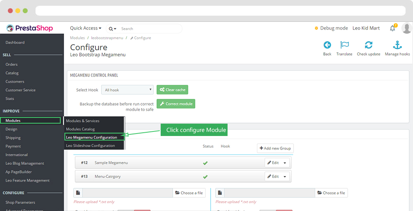The height and width of the screenshot is (211, 413).
Task: Open the Edit dropdown arrow for Menu-Catrgory
Action: 285,176
